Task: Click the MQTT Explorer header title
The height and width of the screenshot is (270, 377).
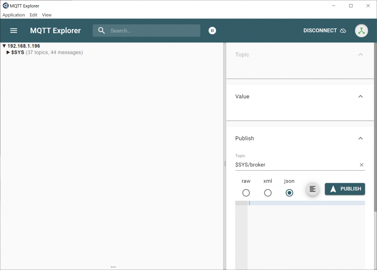Action: [55, 31]
